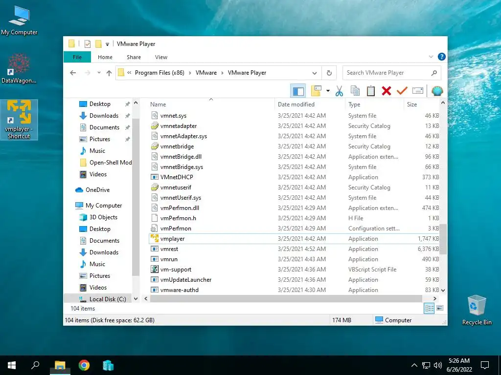The width and height of the screenshot is (501, 375).
Task: Sort by the Type column header
Action: (x=374, y=104)
